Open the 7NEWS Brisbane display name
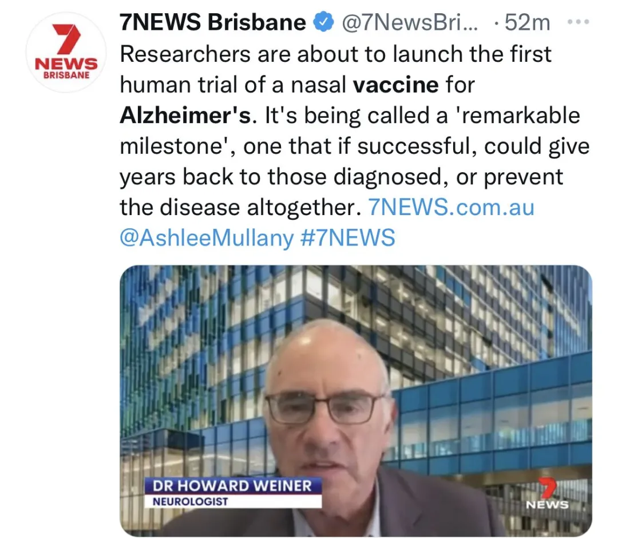 point(213,22)
